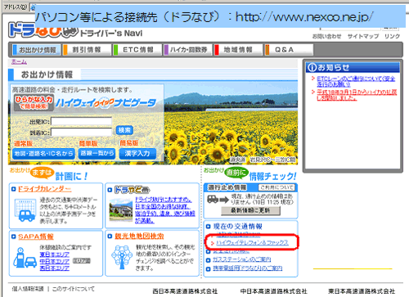
Task: Switch to the Q&A tab
Action: tap(289, 50)
